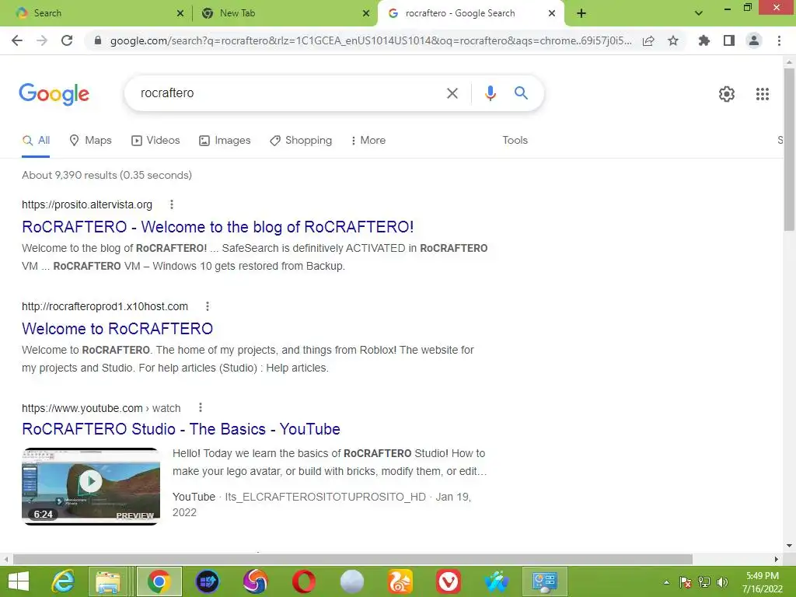This screenshot has width=796, height=597.
Task: Close the New Tab browser tab
Action: pyautogui.click(x=366, y=14)
